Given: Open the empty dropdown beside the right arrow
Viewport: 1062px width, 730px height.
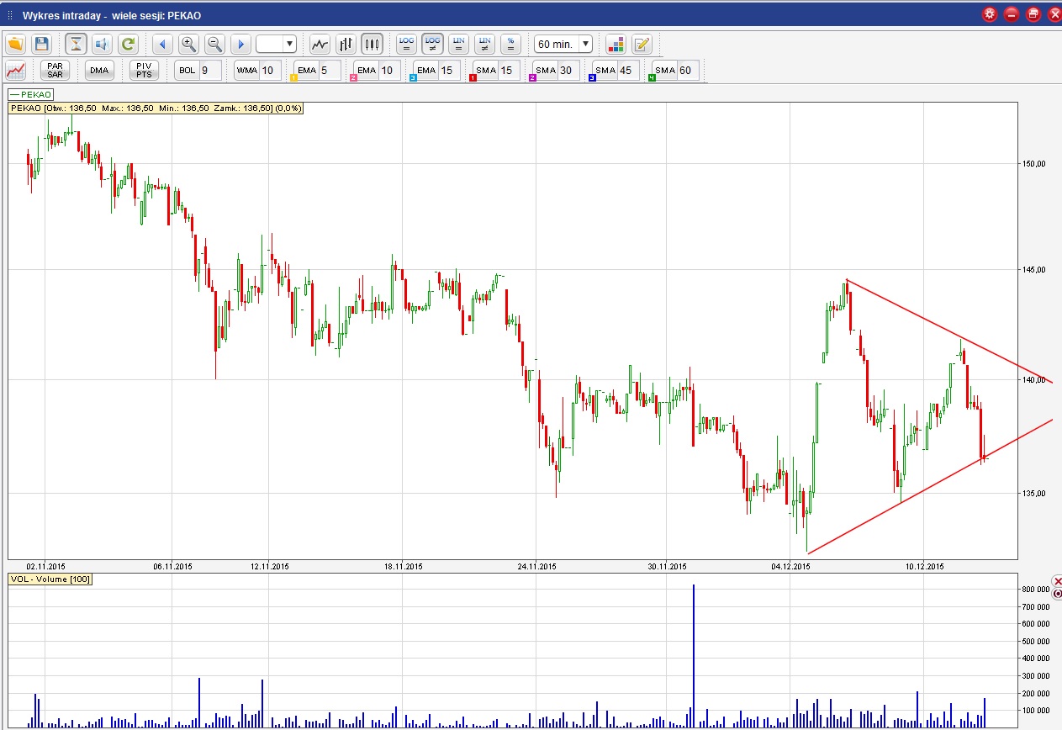Looking at the screenshot, I should tap(276, 44).
